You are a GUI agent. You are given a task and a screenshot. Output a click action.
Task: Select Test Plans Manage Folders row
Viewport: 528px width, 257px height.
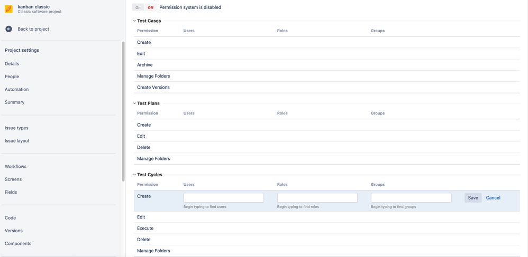(326, 158)
